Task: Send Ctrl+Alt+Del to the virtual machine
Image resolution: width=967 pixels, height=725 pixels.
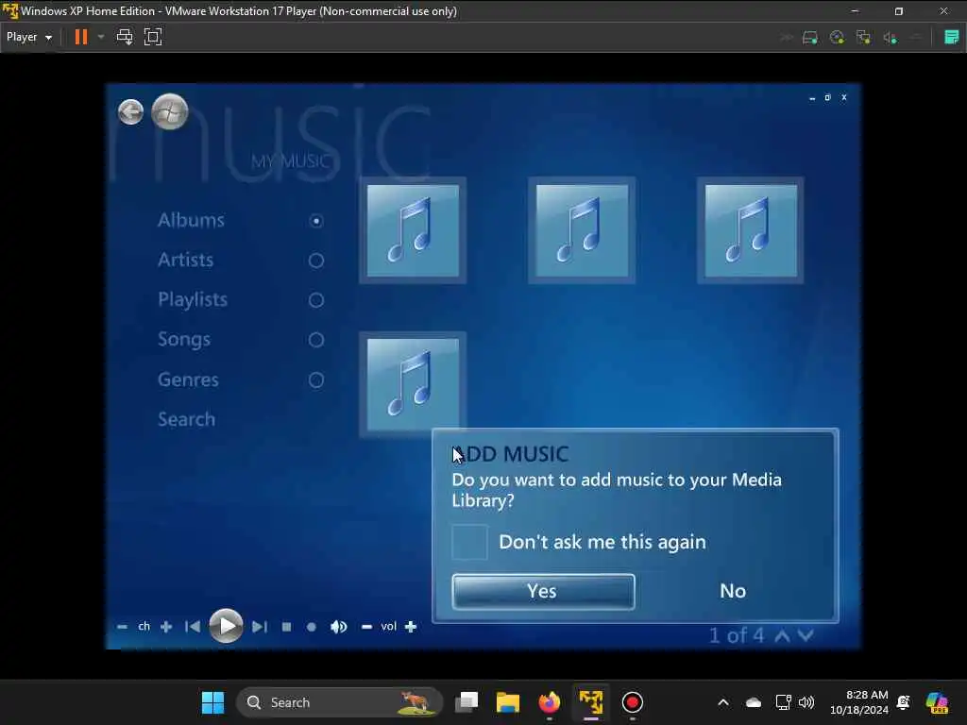Action: (x=125, y=37)
